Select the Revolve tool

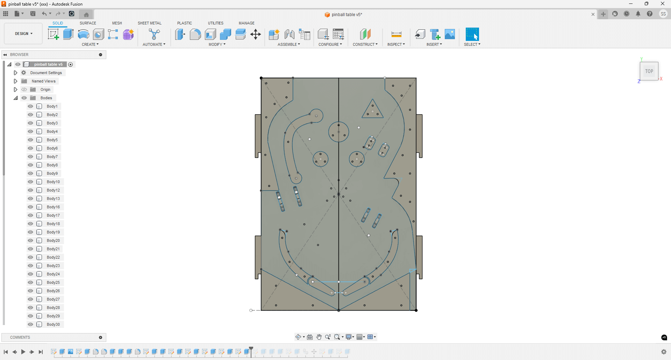click(83, 34)
